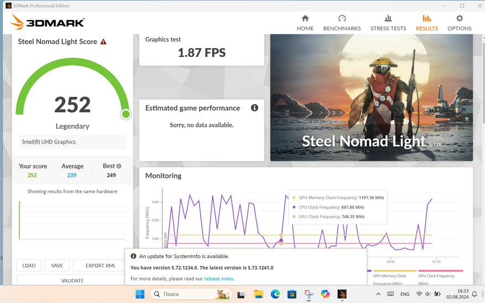Click the Steel Nomad Light thumbnail image
Image resolution: width=485 pixels, height=303 pixels.
(372, 97)
